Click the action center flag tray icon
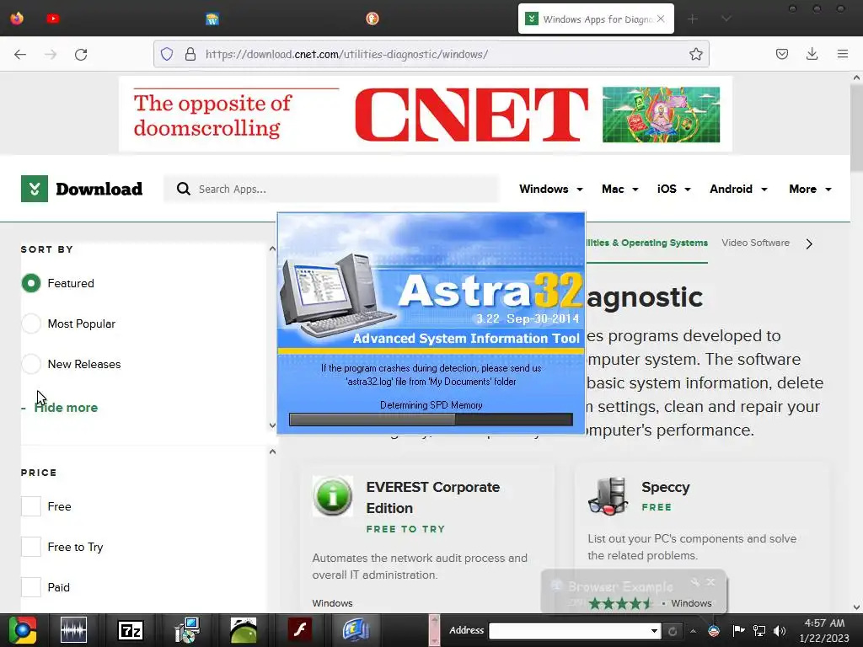 [x=738, y=630]
